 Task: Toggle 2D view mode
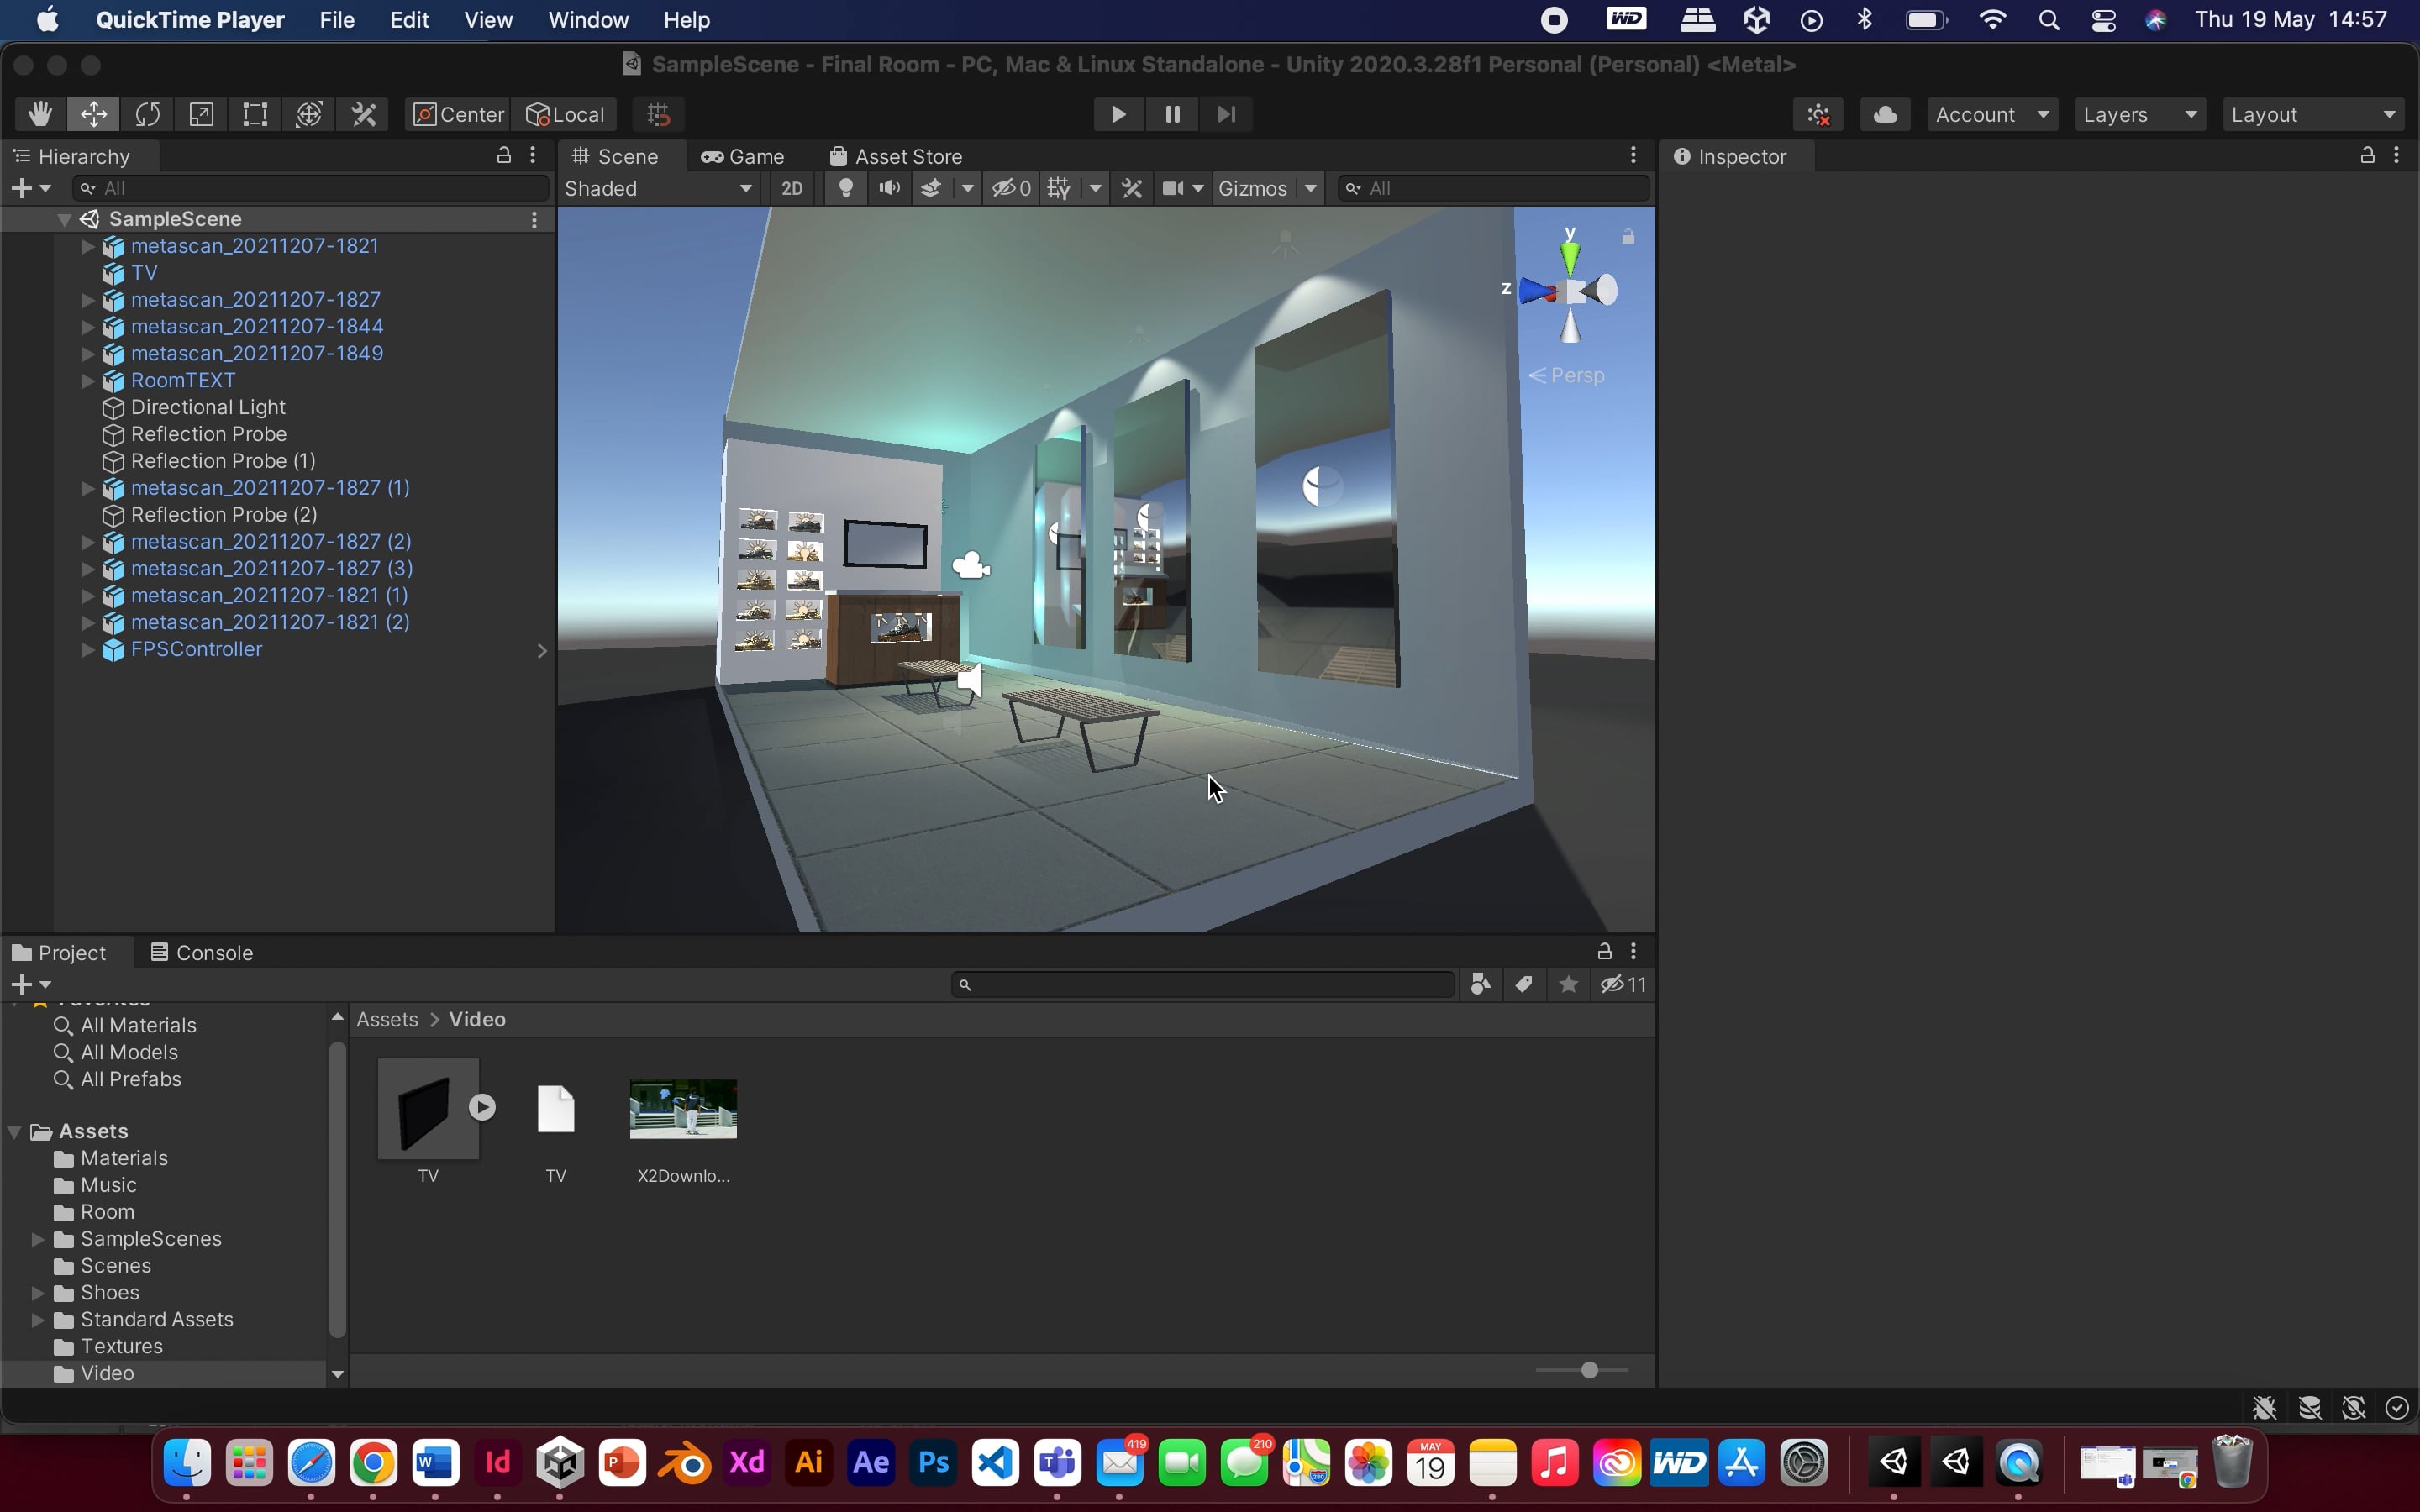coord(792,188)
